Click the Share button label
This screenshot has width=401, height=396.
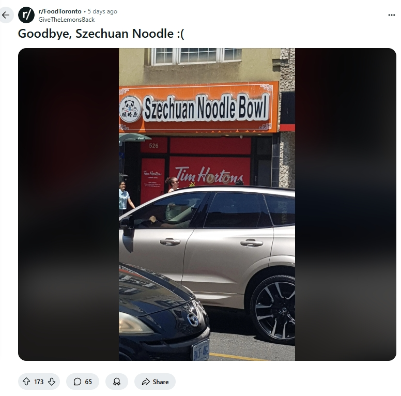pos(161,382)
